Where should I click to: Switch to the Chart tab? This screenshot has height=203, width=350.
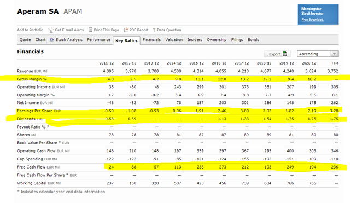coord(40,40)
